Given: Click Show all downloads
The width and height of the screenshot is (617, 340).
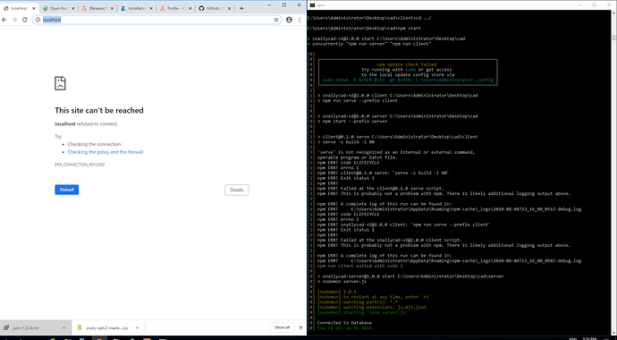Looking at the screenshot, I should [x=283, y=327].
